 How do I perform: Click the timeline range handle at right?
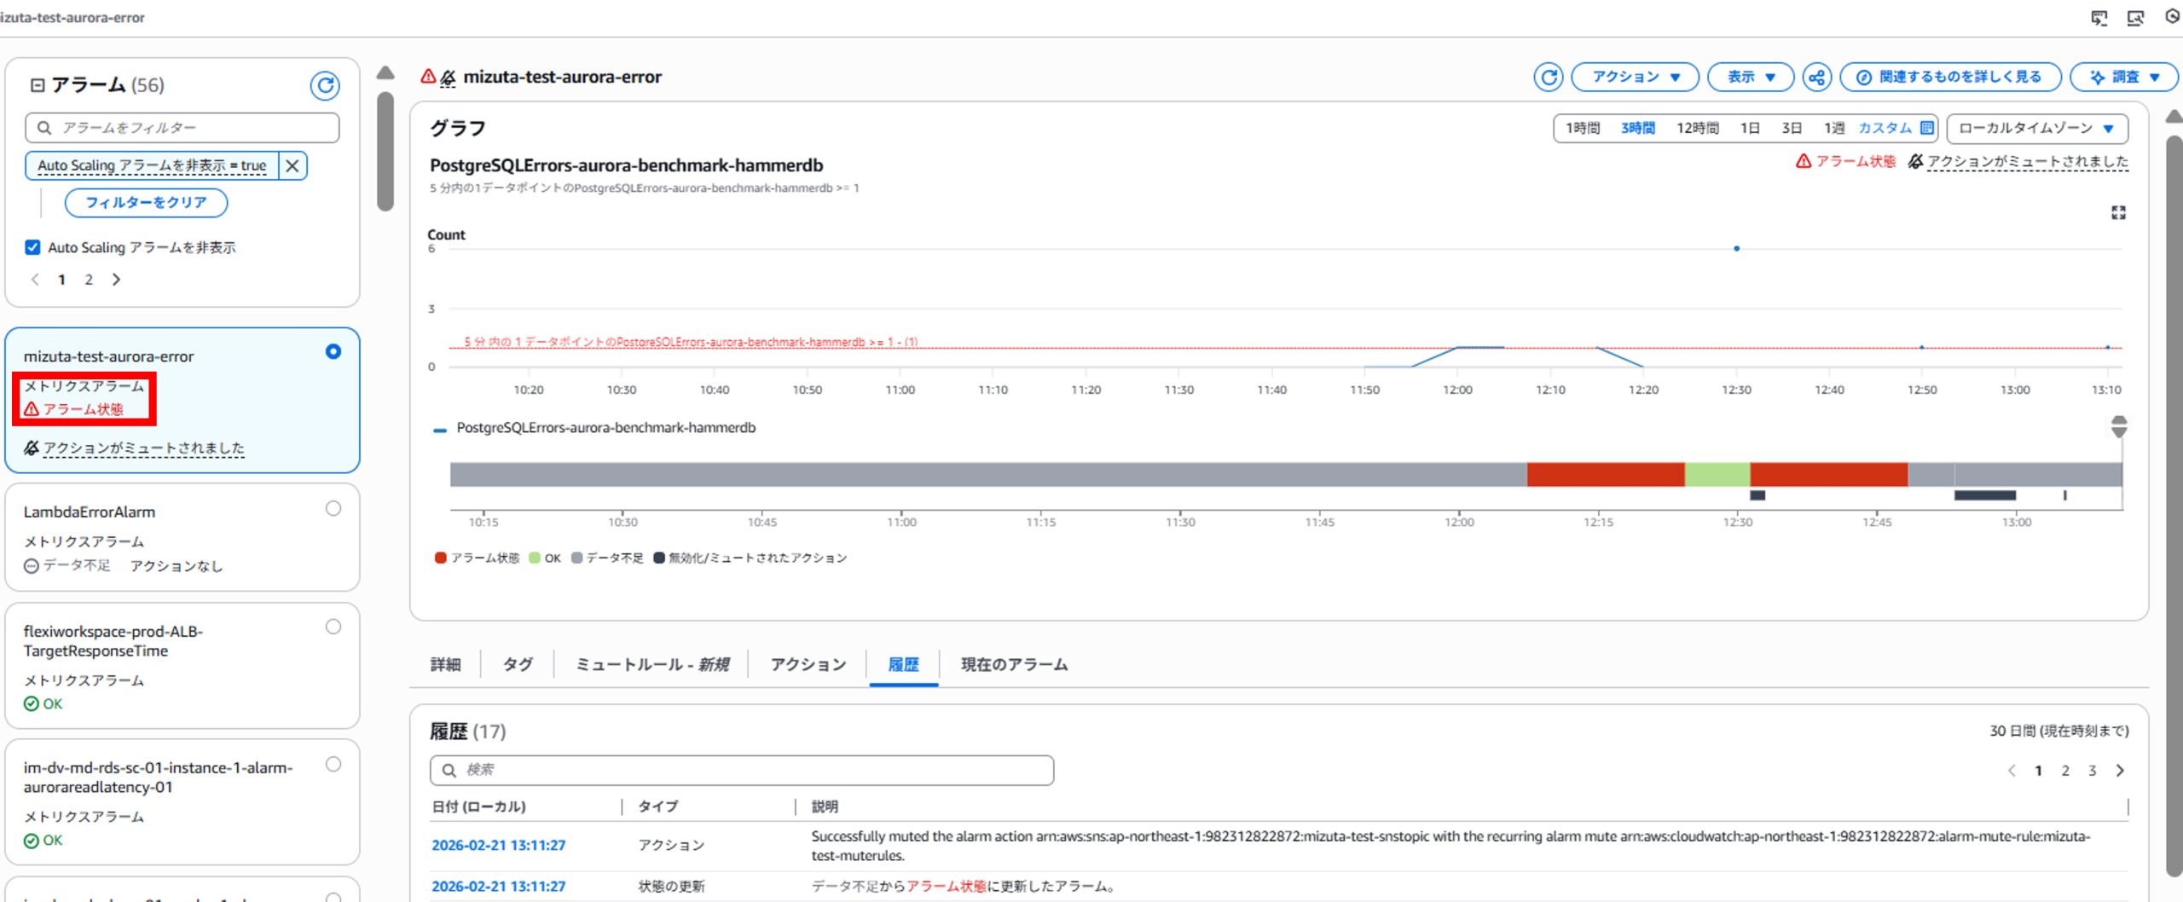(x=2119, y=426)
